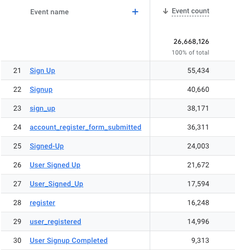Click the blue plus icon to add dimension
Image resolution: width=235 pixels, height=250 pixels.
135,12
